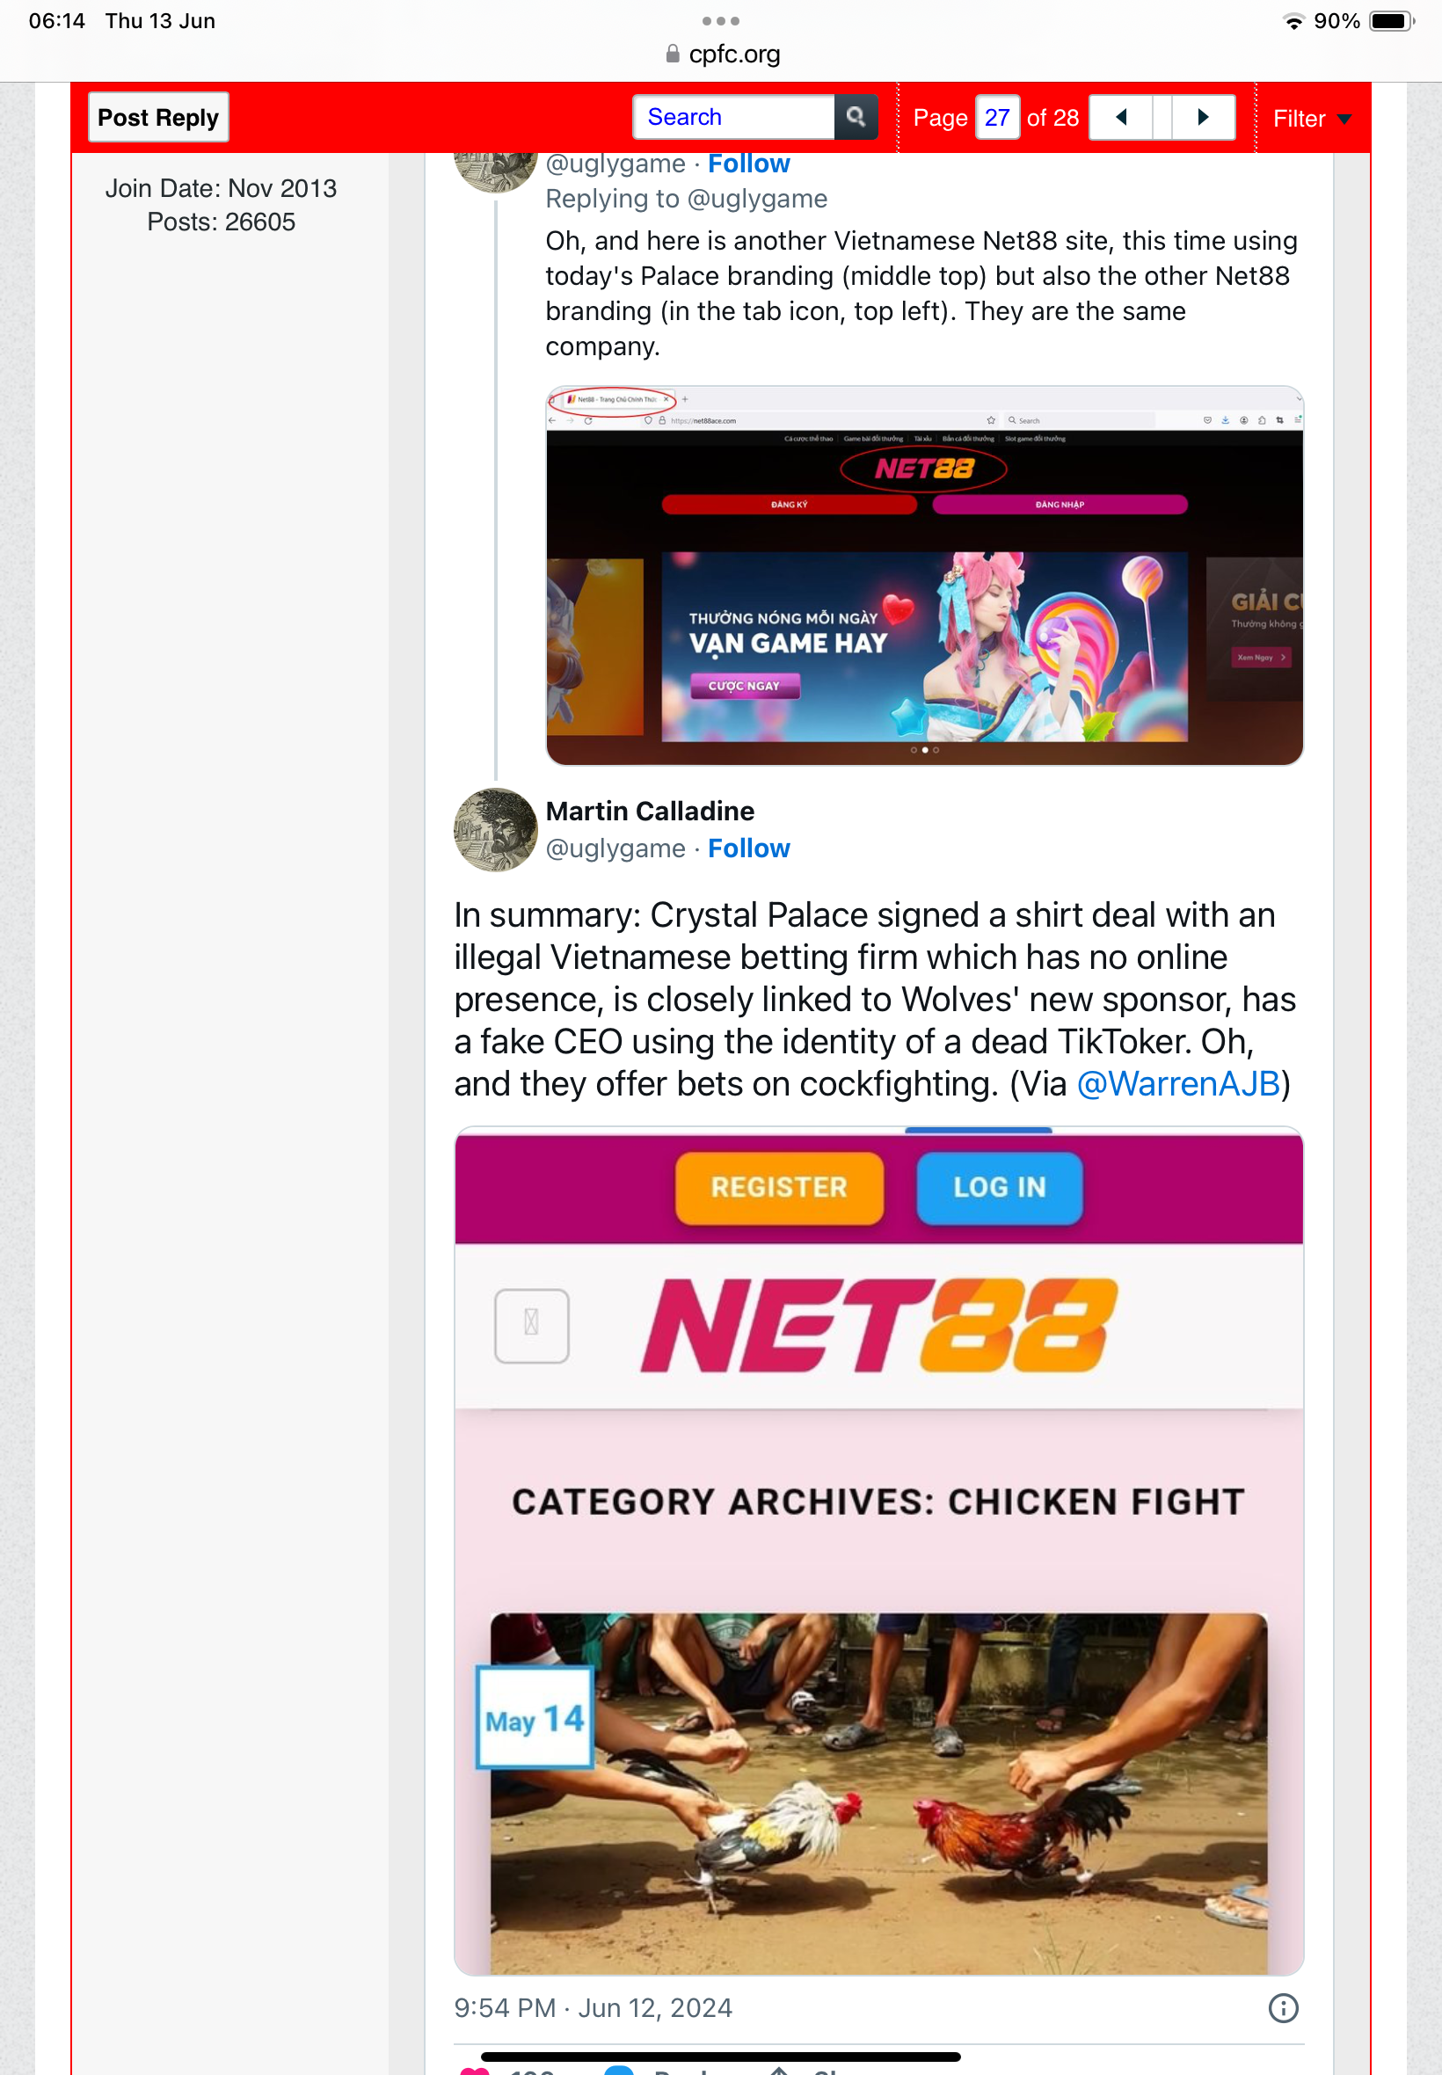1442x2075 pixels.
Task: Open the Net88 chicken fight image
Action: [878, 1550]
